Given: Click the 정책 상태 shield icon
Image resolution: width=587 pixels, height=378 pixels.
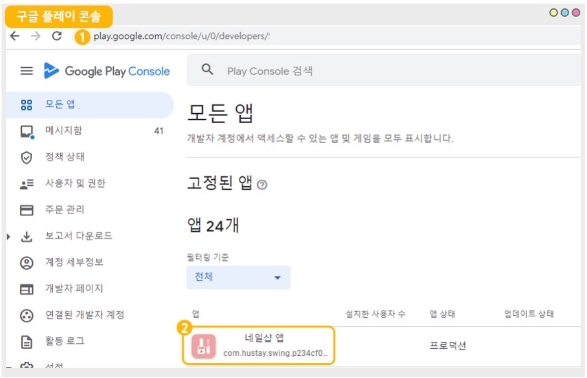Looking at the screenshot, I should [26, 157].
